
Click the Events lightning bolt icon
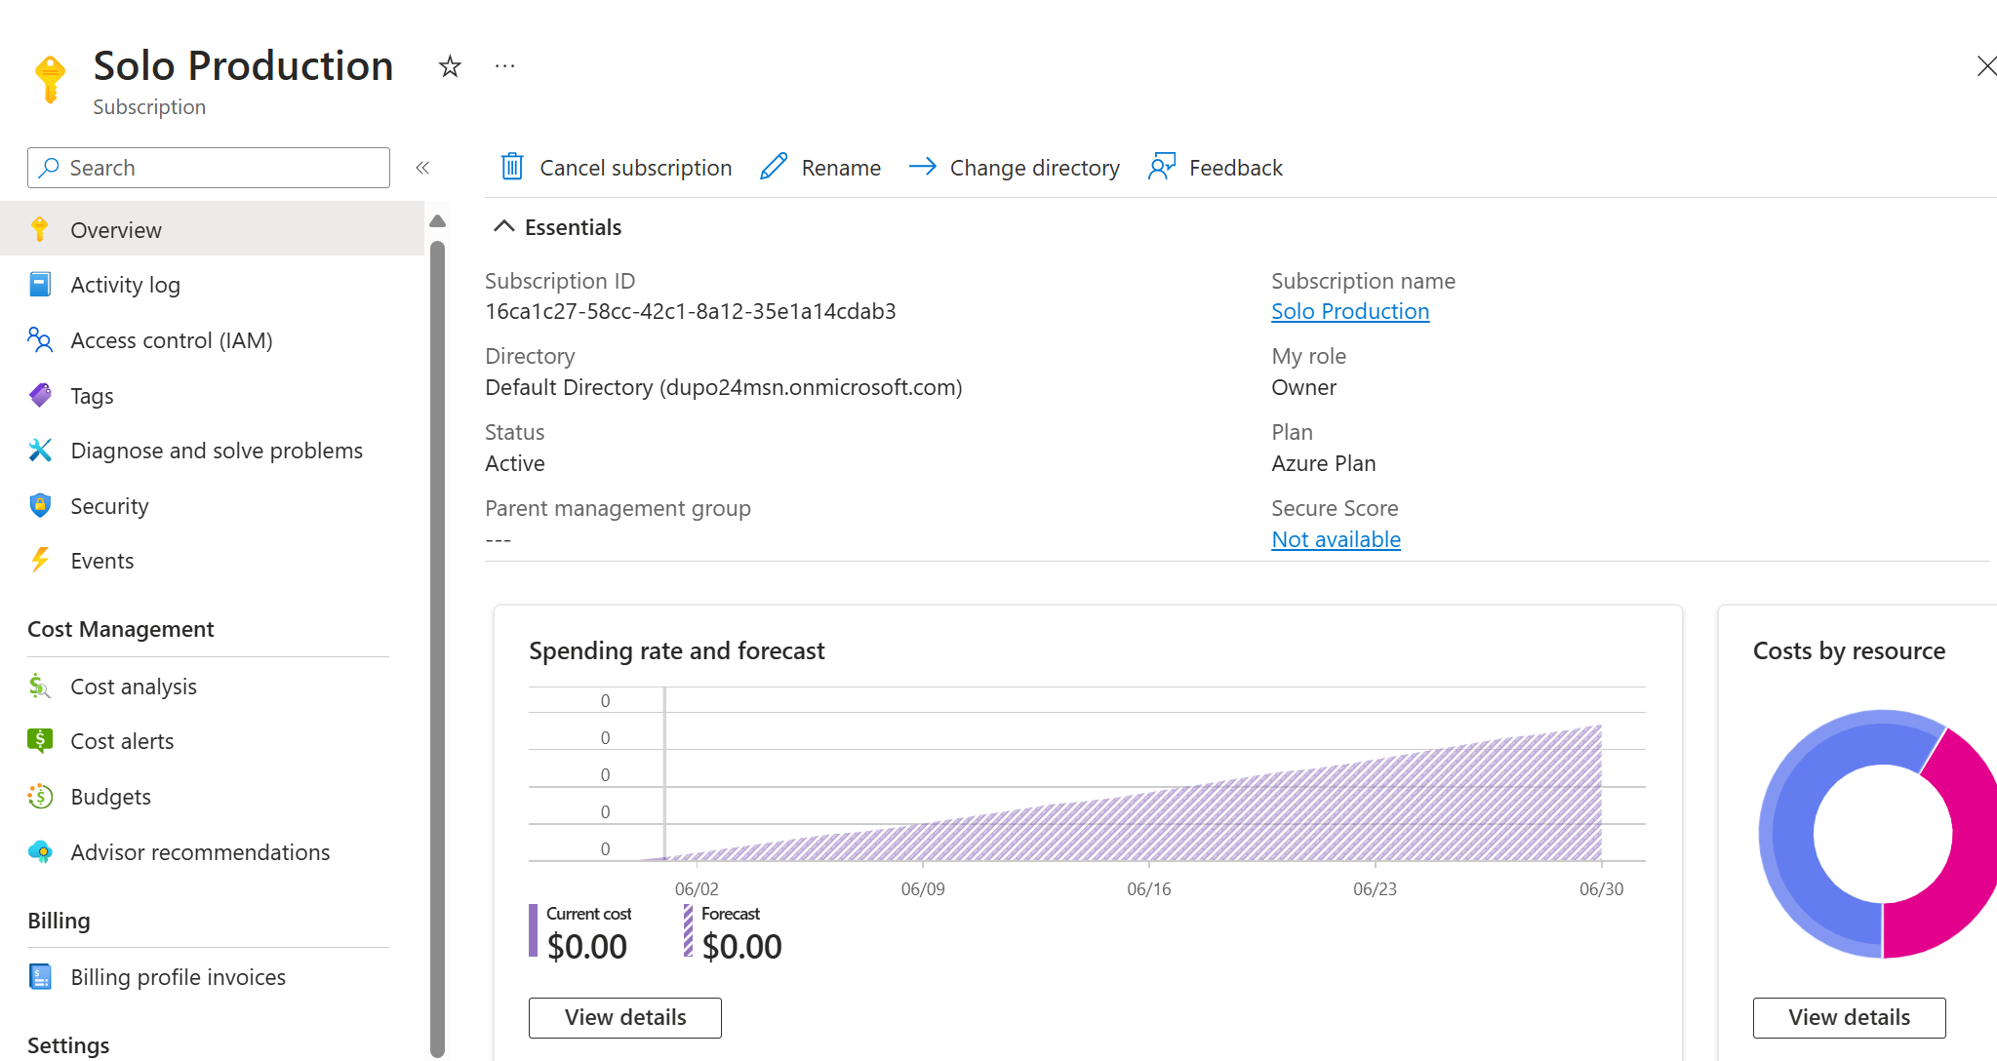tap(40, 560)
